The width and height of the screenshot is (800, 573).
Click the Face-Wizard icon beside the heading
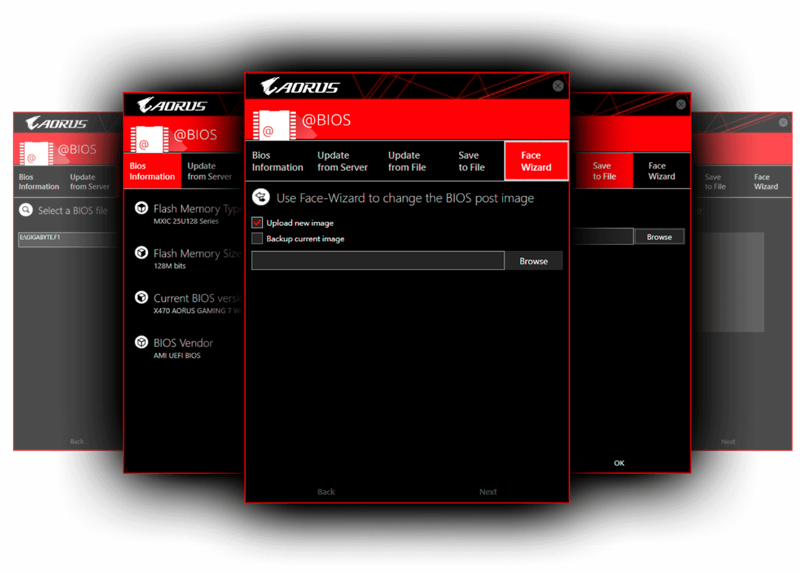[x=261, y=197]
